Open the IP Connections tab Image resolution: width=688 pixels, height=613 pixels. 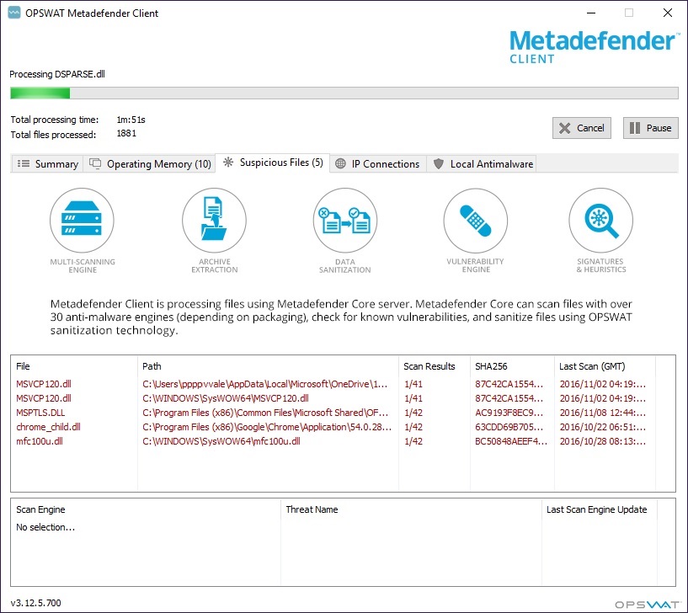[378, 163]
